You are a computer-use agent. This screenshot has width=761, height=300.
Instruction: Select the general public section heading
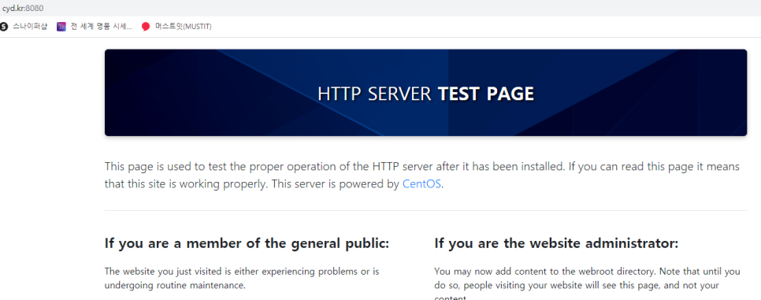pos(247,243)
